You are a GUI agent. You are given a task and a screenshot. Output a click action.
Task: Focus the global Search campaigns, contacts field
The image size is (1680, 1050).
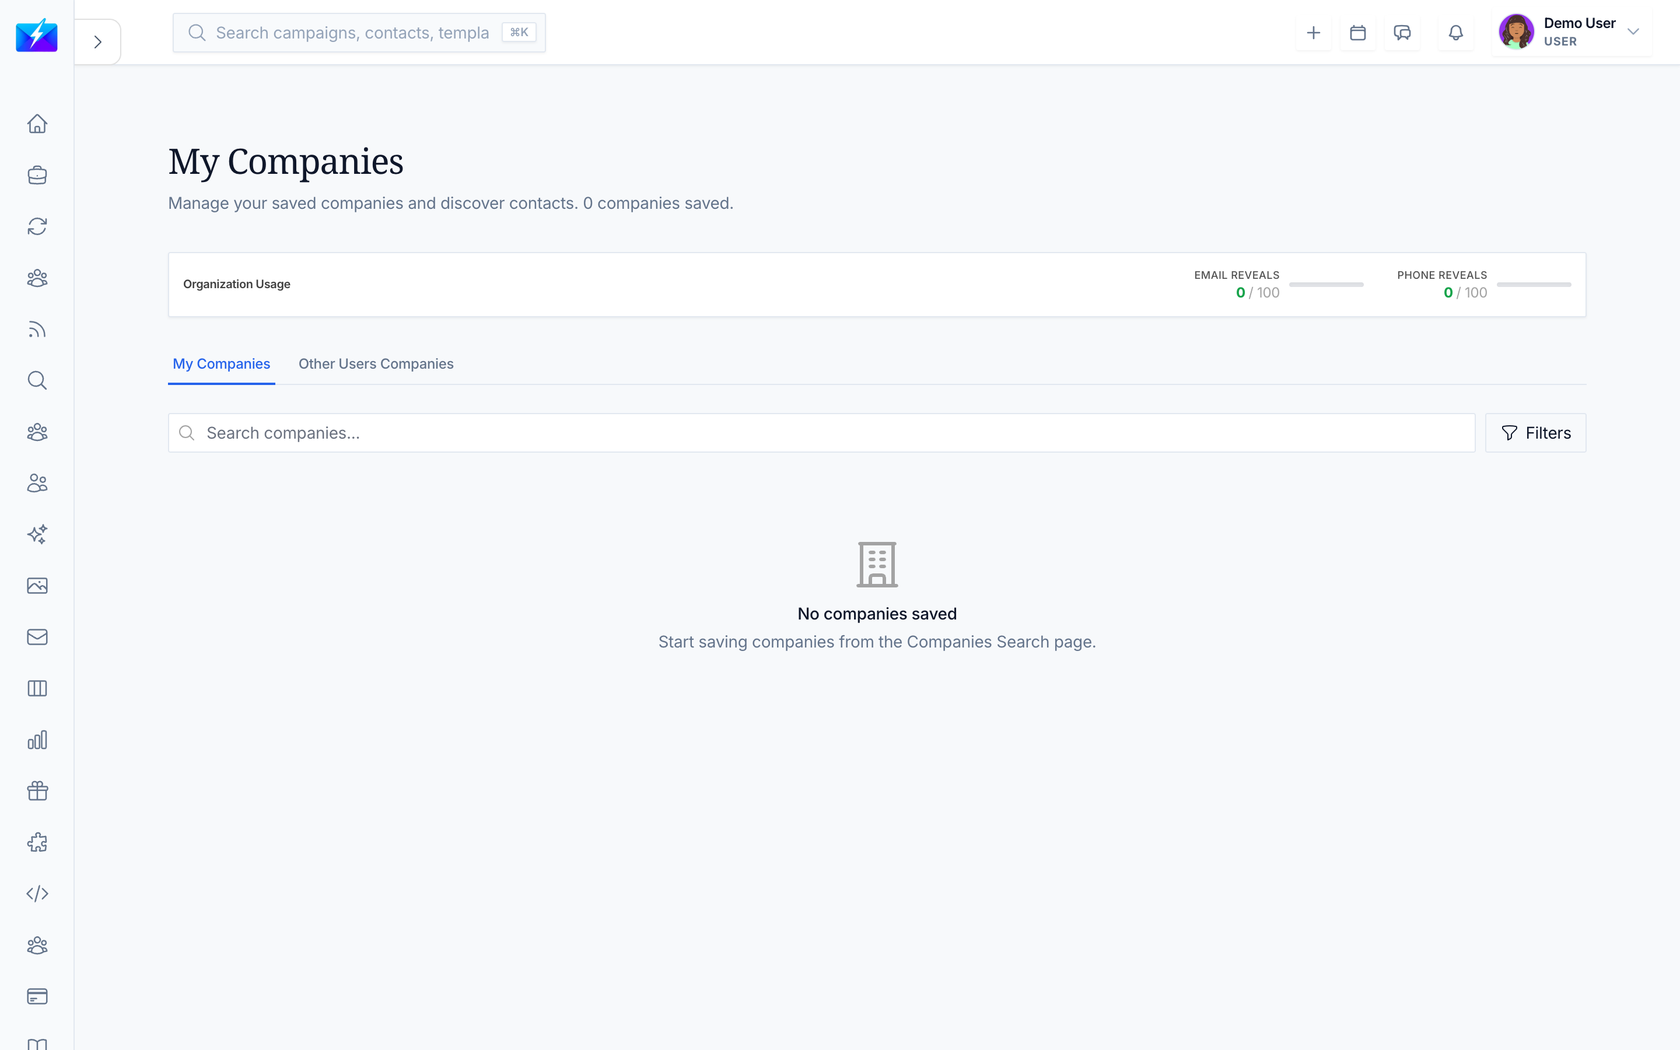click(359, 33)
